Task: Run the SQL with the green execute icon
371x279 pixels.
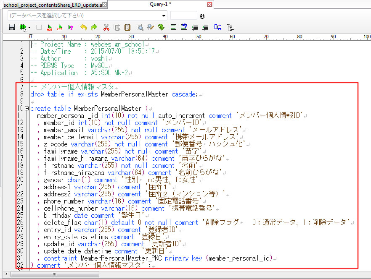Action: [23, 27]
